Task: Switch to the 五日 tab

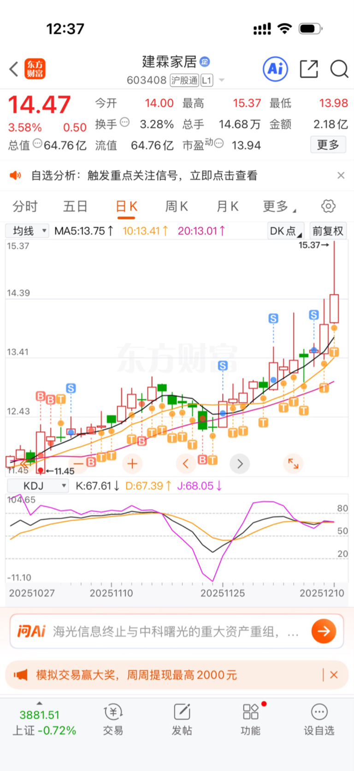Action: click(75, 206)
